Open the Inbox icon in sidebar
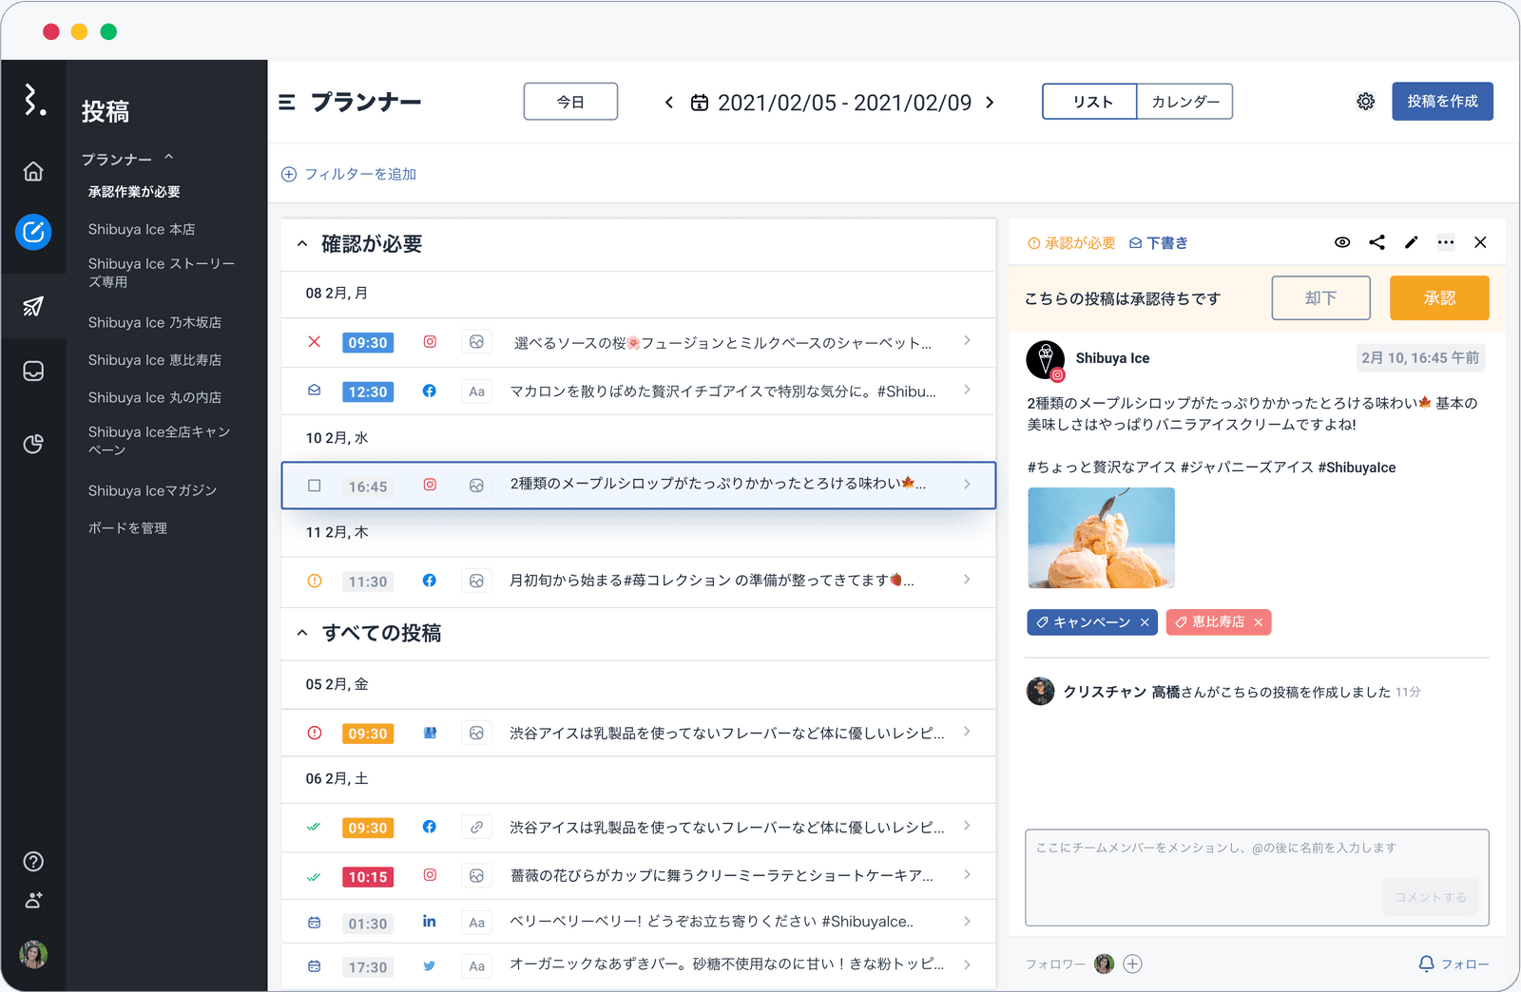 click(33, 371)
